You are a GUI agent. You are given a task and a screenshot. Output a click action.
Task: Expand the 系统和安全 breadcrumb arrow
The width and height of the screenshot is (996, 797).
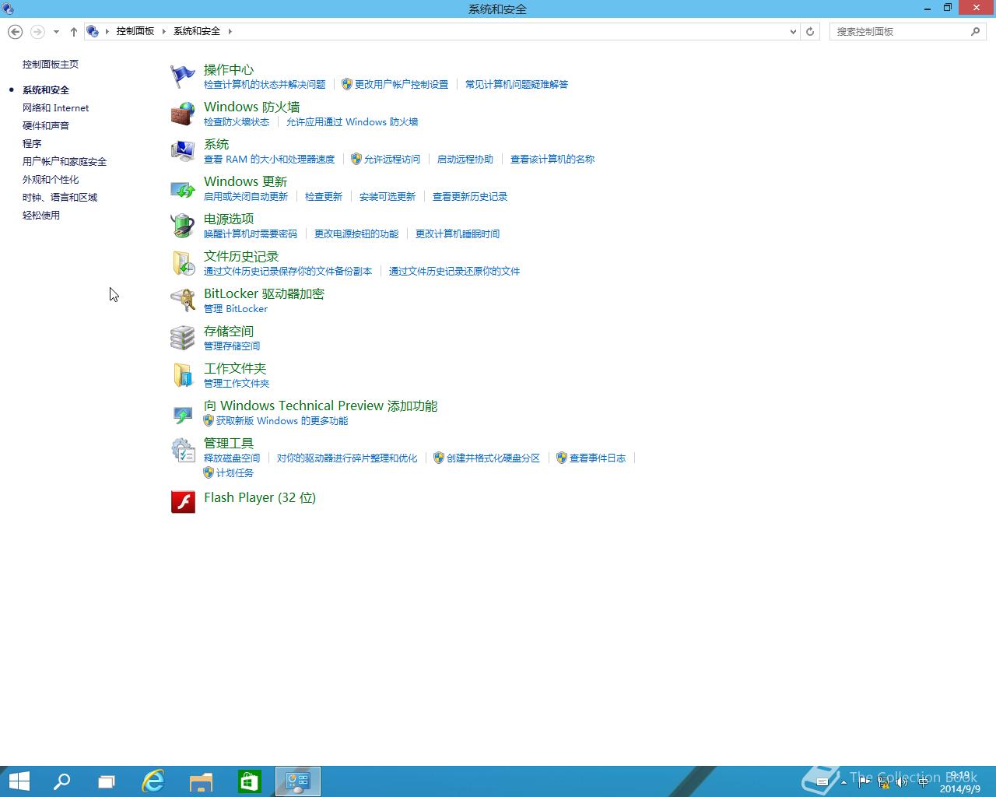[x=230, y=31]
